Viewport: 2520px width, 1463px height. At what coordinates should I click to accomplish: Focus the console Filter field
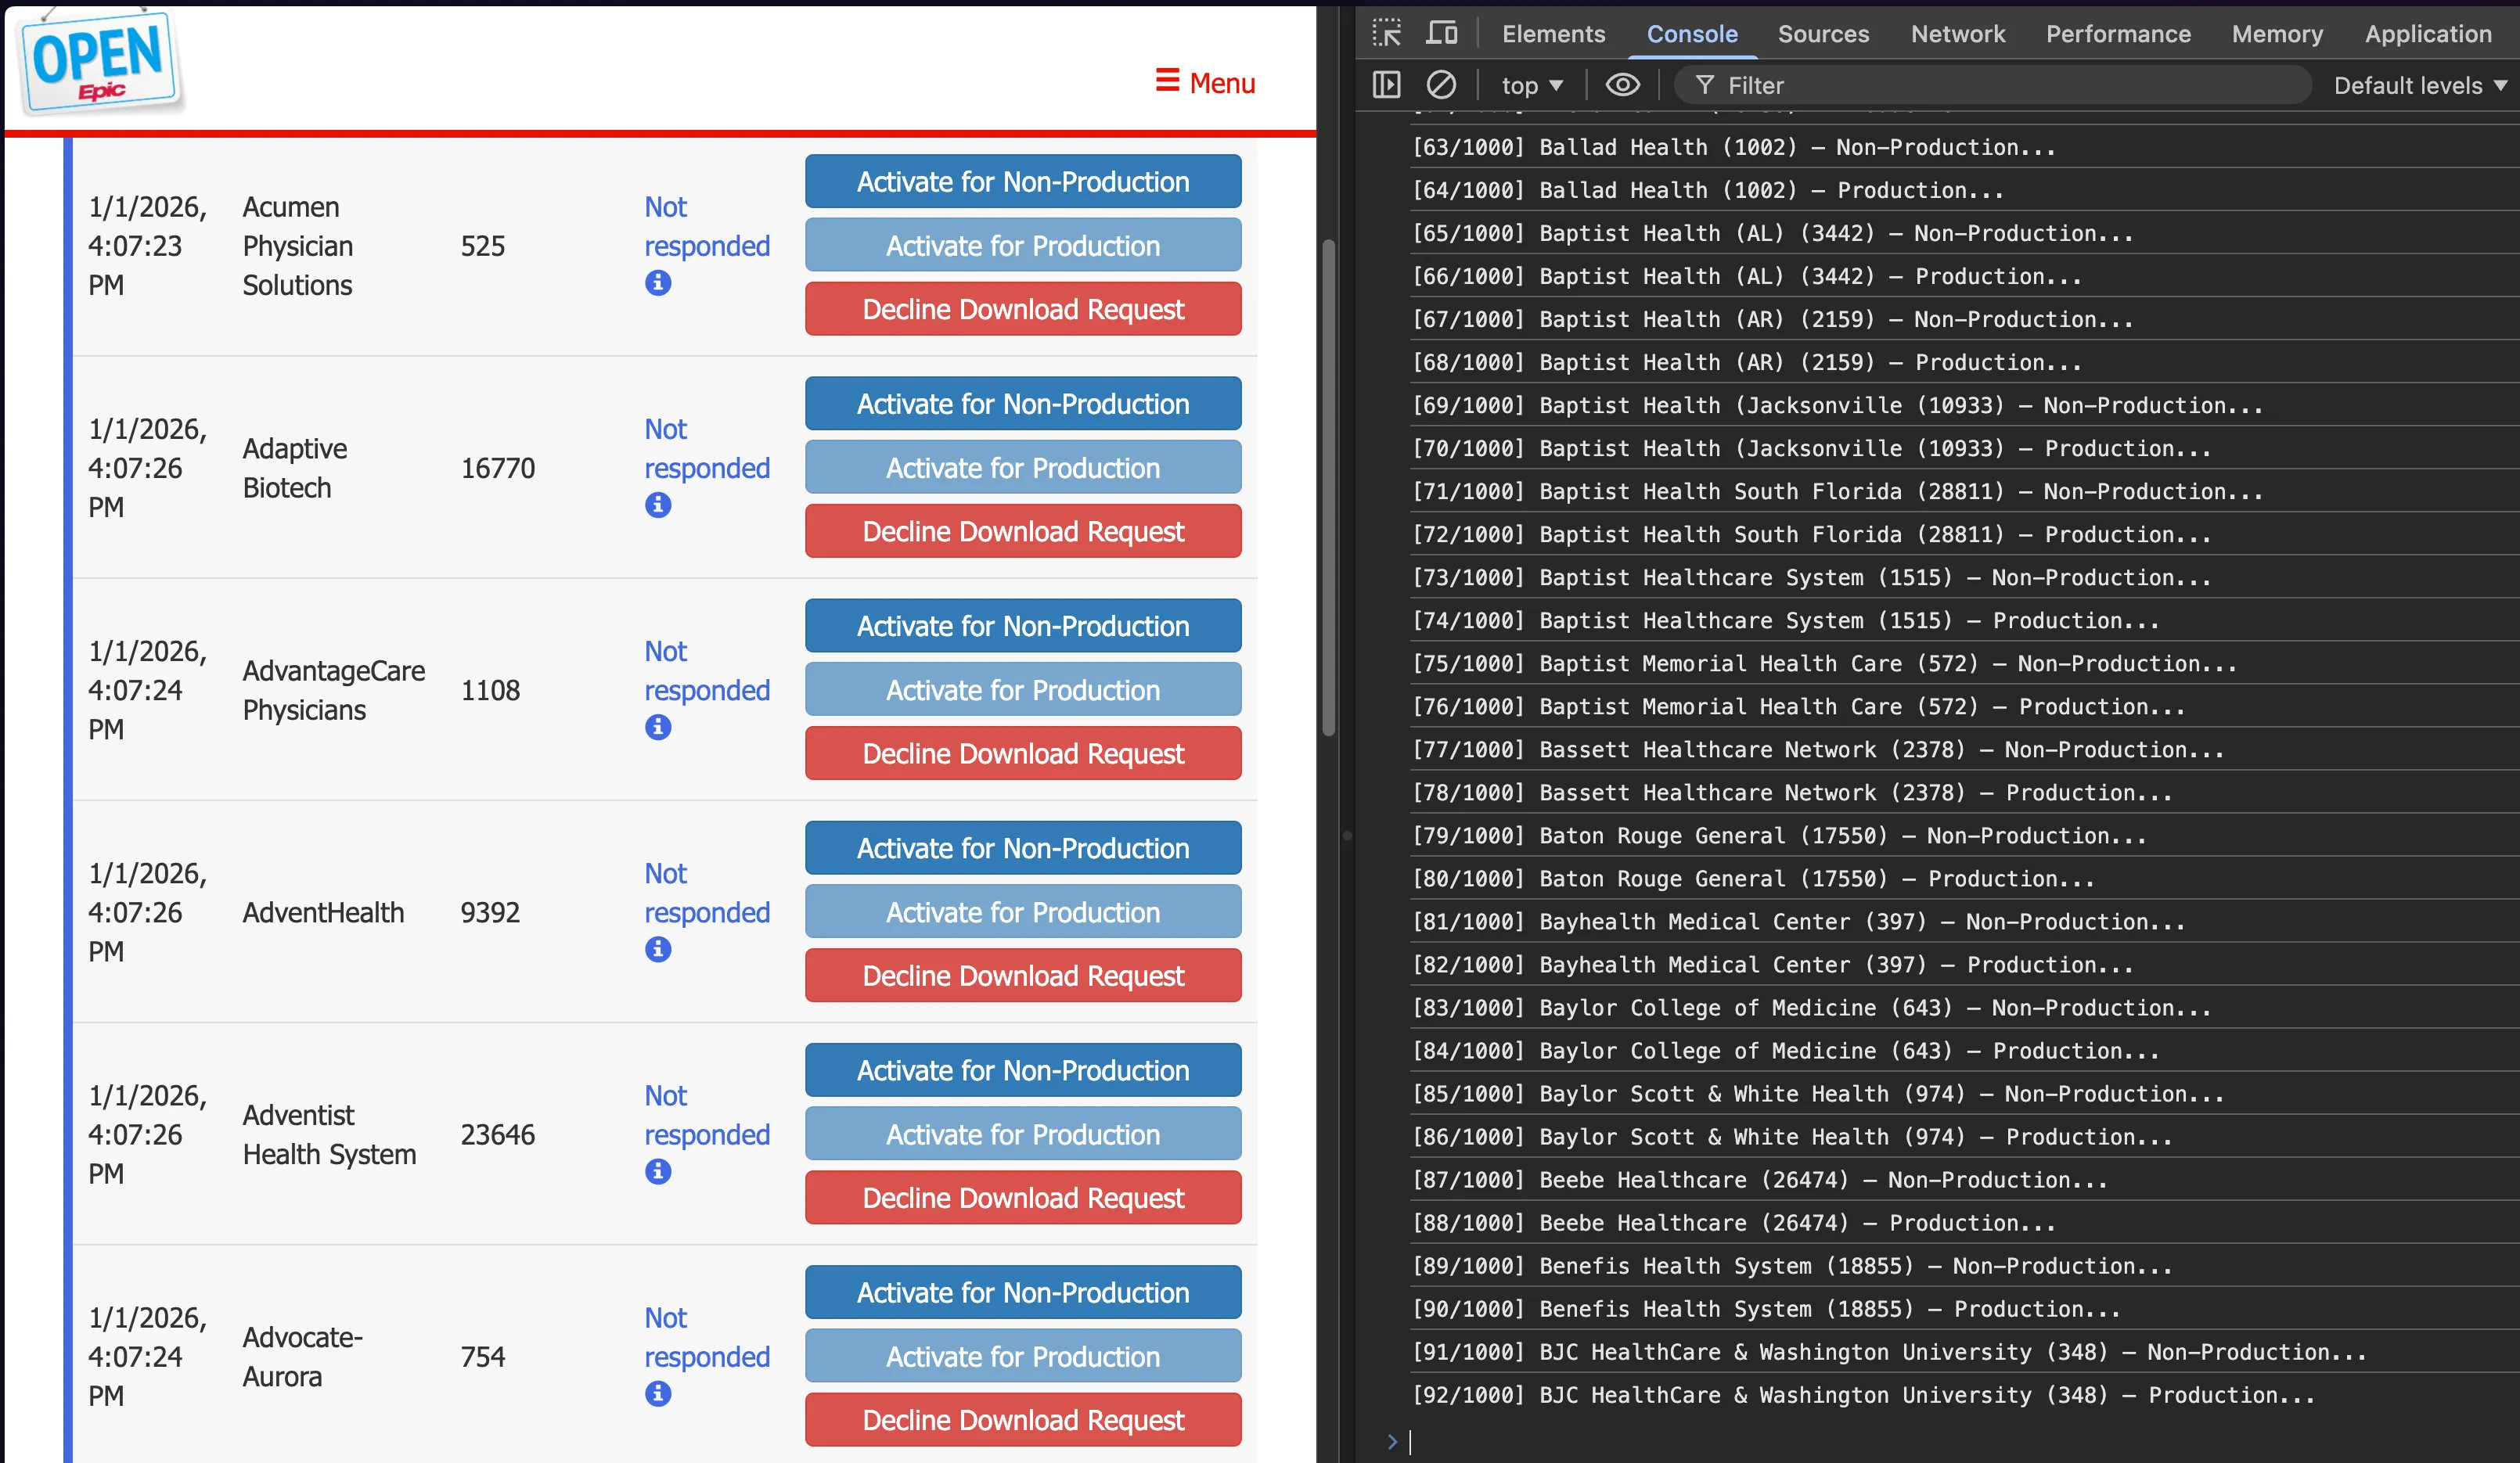pos(1993,86)
